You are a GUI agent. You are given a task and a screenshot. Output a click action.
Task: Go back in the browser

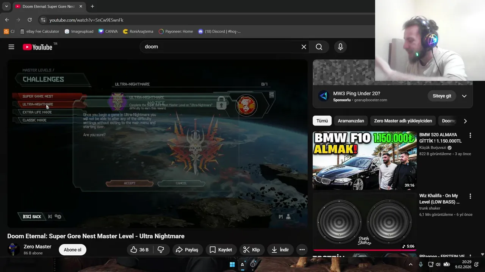click(x=7, y=20)
